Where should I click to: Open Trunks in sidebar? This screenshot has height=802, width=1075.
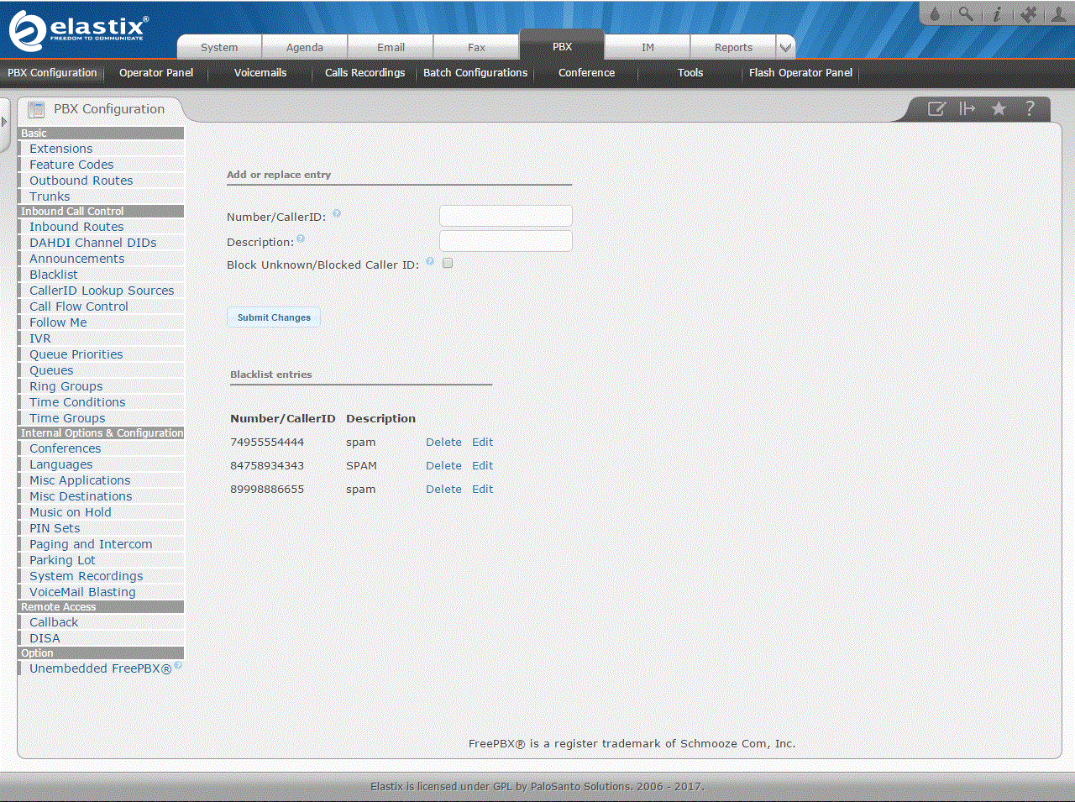(50, 197)
